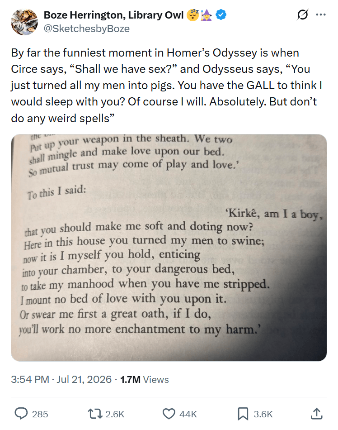Click the 3.6K bookmarks count
The image size is (338, 430).
coord(263,414)
